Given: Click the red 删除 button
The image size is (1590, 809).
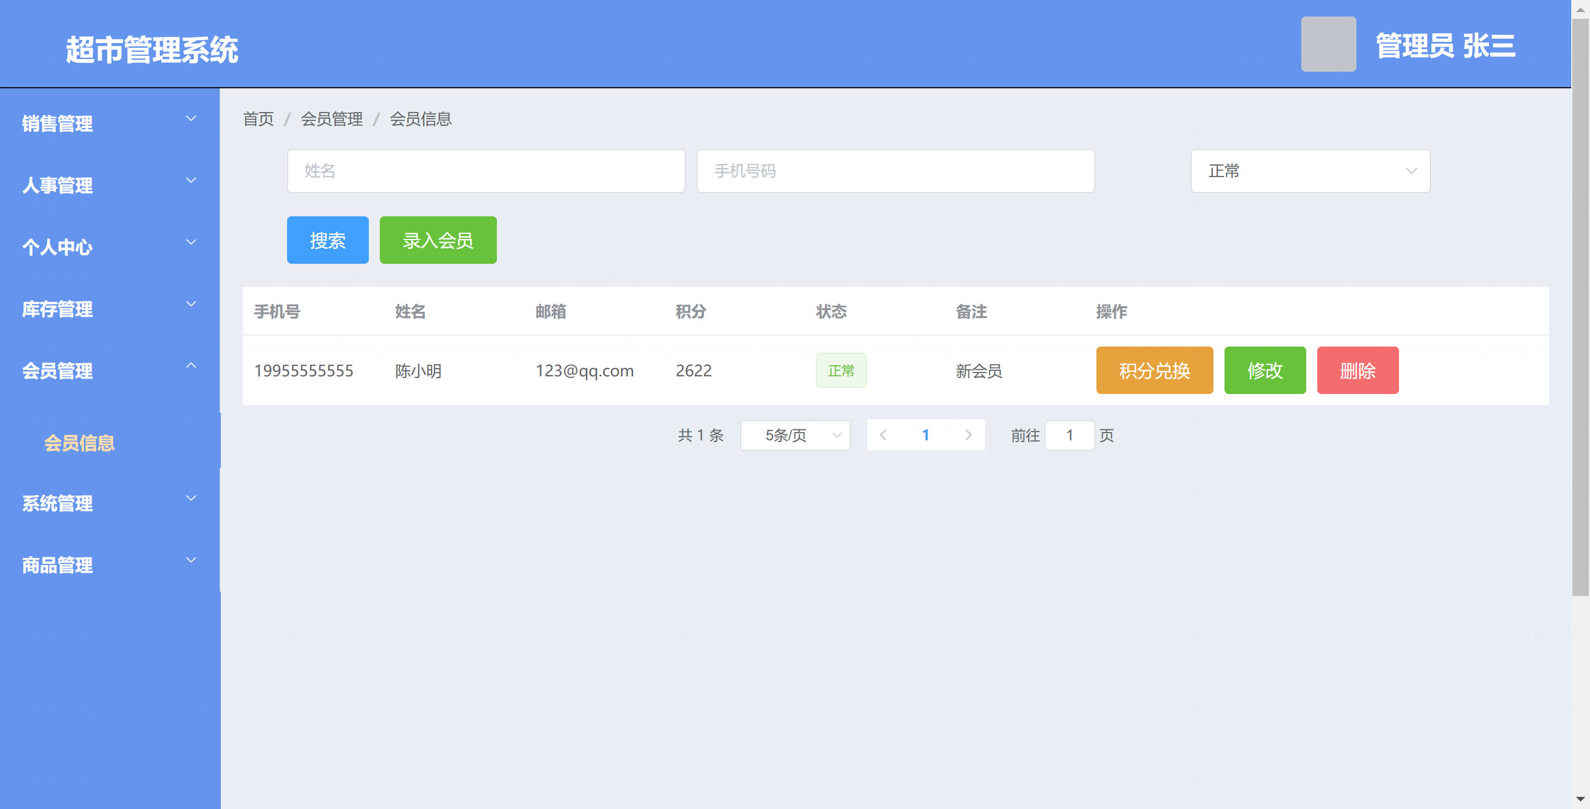Looking at the screenshot, I should (x=1356, y=370).
